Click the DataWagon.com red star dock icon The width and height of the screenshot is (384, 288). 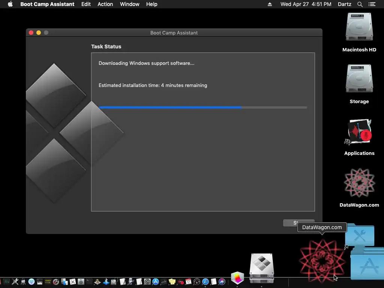pyautogui.click(x=322, y=261)
